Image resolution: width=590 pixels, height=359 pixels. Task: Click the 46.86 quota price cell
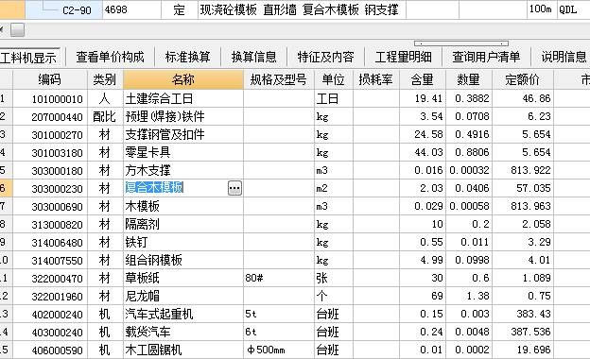(x=523, y=98)
